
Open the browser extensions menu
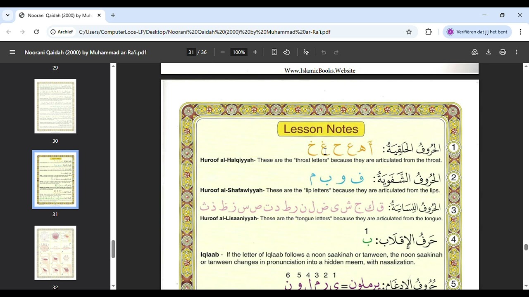tap(429, 32)
